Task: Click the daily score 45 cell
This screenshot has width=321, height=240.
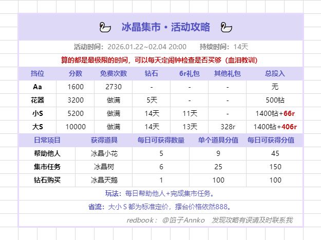Action: (275, 153)
